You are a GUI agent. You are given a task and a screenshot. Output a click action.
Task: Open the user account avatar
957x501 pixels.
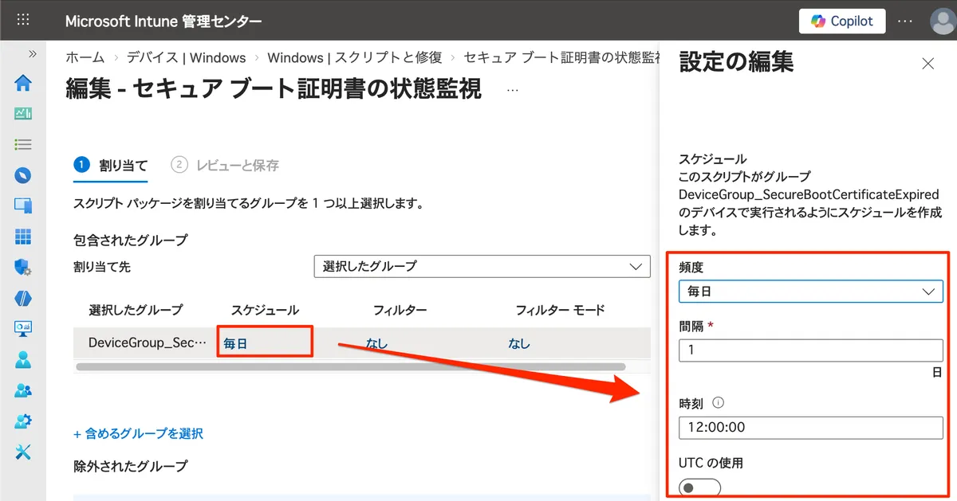pyautogui.click(x=941, y=22)
